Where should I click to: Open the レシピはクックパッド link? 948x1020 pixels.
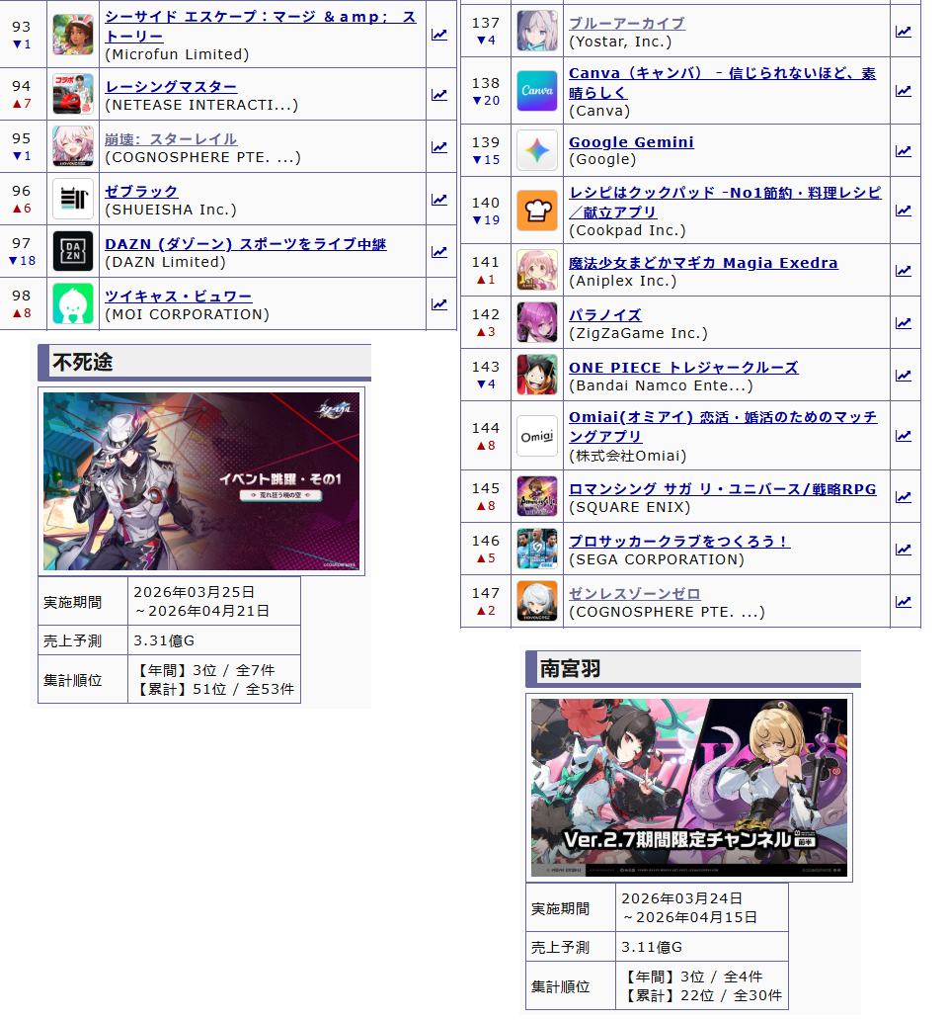tap(725, 203)
